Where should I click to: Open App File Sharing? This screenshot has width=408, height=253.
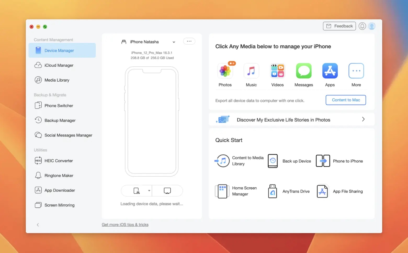[339, 191]
